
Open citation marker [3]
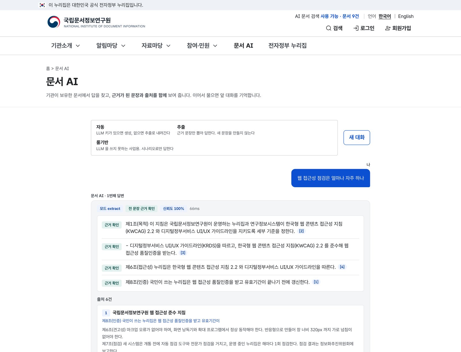click(183, 253)
